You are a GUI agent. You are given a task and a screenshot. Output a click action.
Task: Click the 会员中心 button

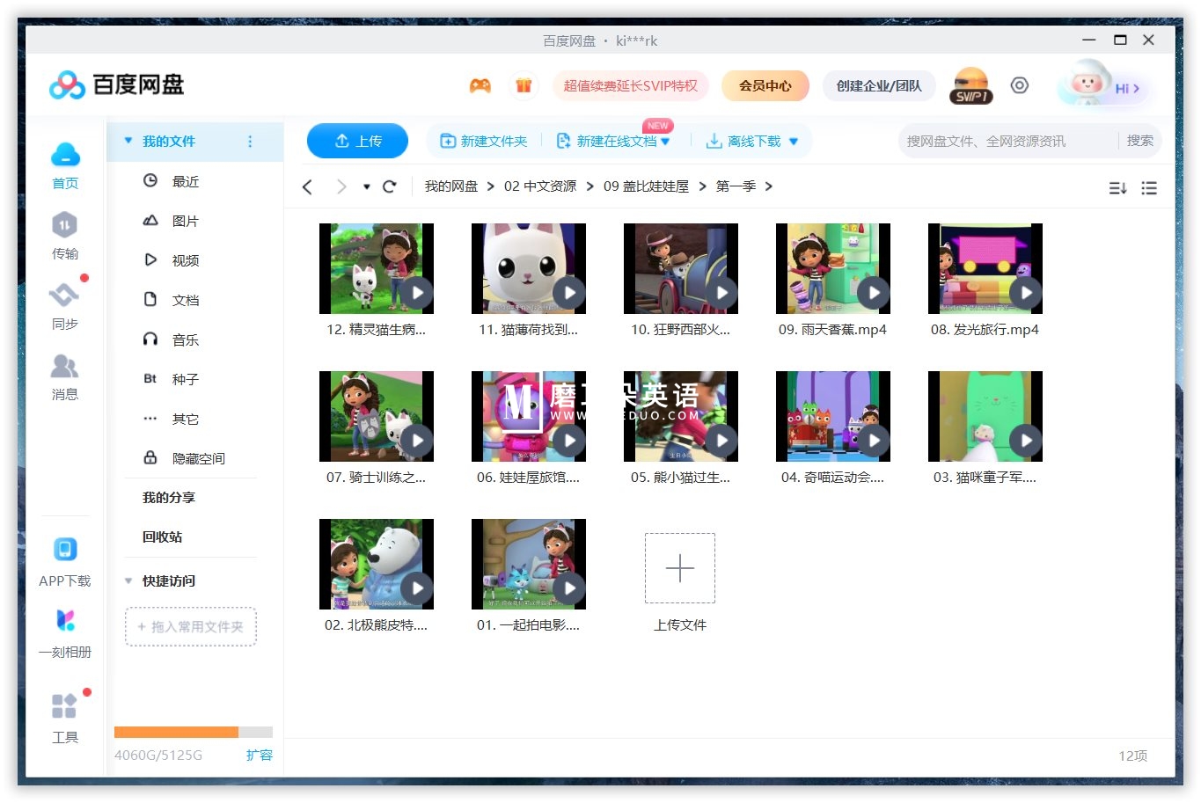pyautogui.click(x=765, y=85)
